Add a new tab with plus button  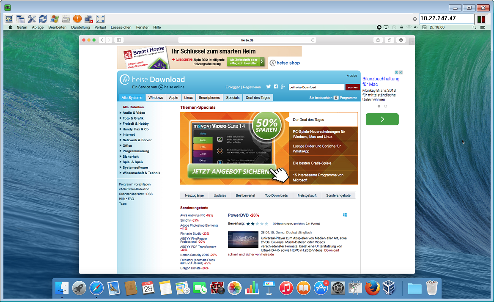coord(412,42)
